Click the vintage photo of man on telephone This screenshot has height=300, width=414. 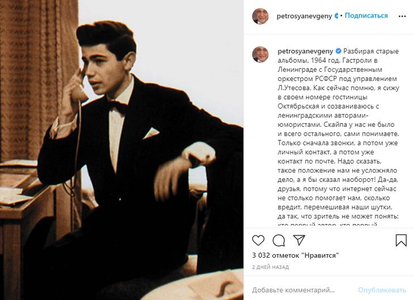[122, 150]
